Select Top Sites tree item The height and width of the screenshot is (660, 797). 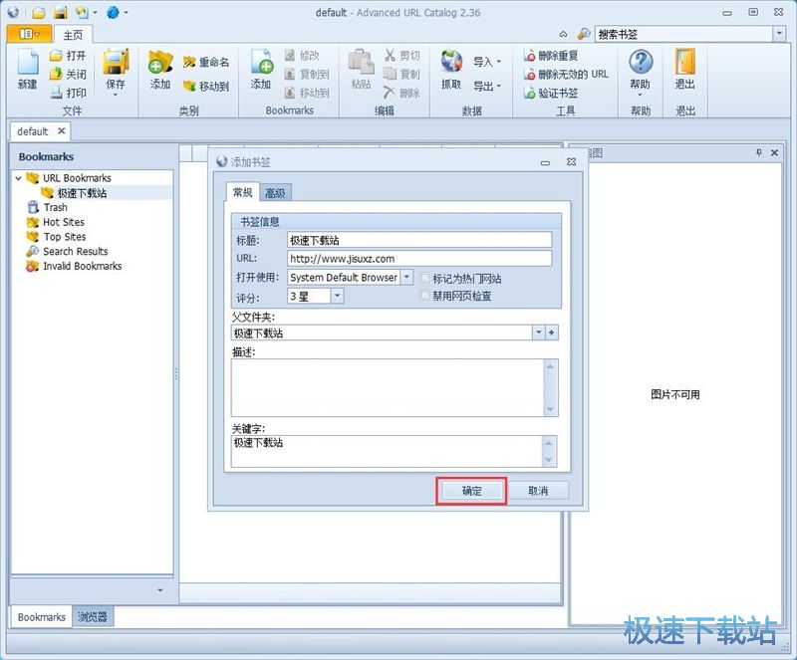tap(64, 237)
